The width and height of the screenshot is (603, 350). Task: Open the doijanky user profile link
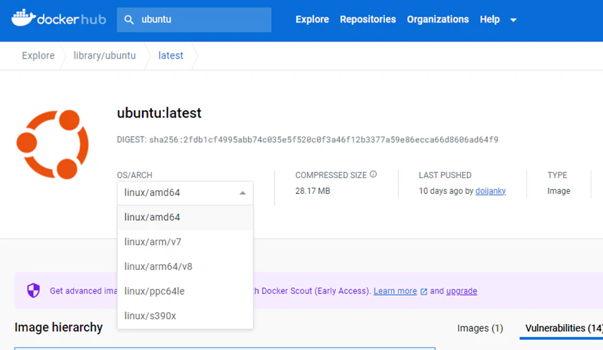coord(491,191)
